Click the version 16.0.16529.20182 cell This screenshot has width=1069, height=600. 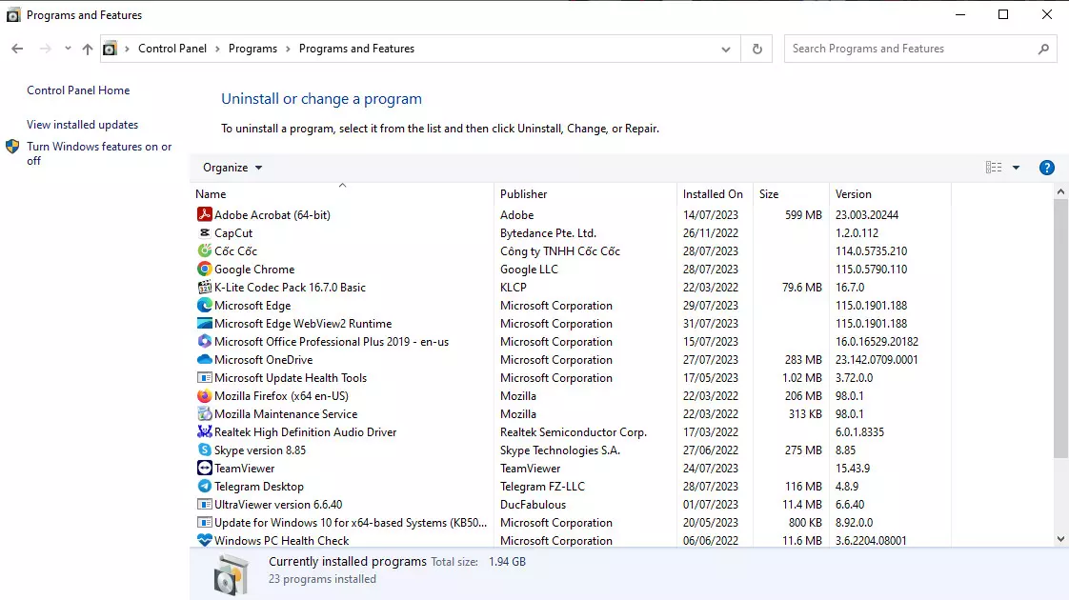[877, 342]
